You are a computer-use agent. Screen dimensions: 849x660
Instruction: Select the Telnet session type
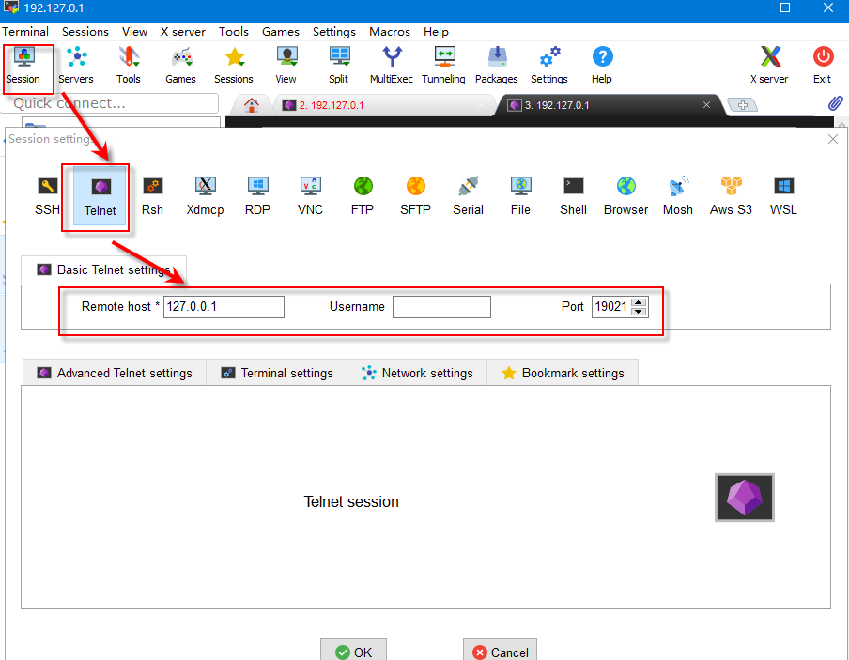(100, 196)
